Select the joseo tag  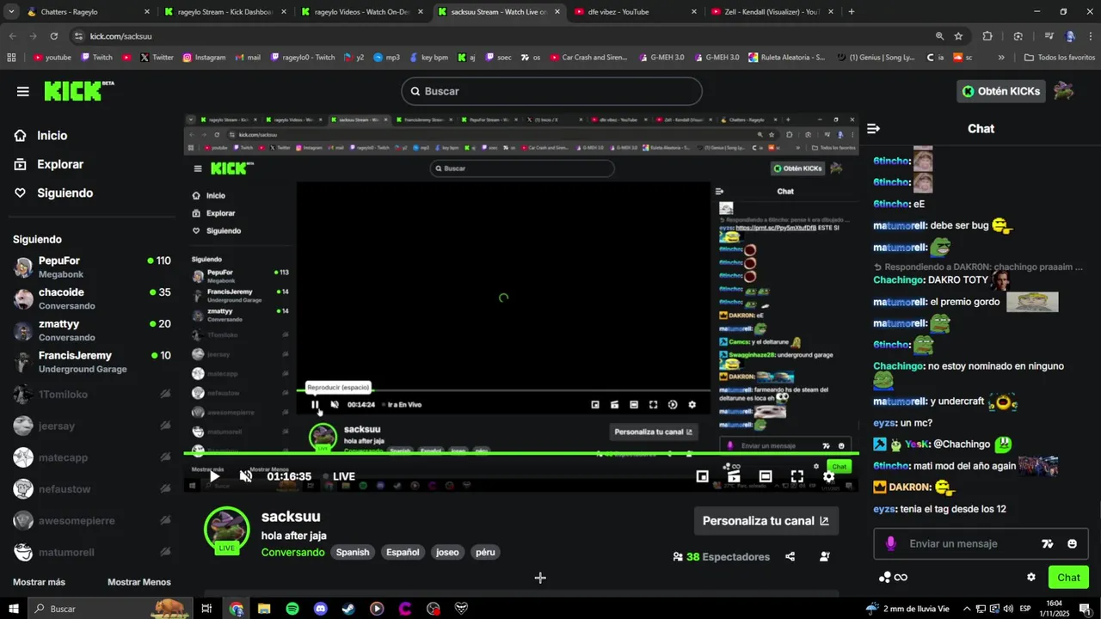tap(447, 552)
